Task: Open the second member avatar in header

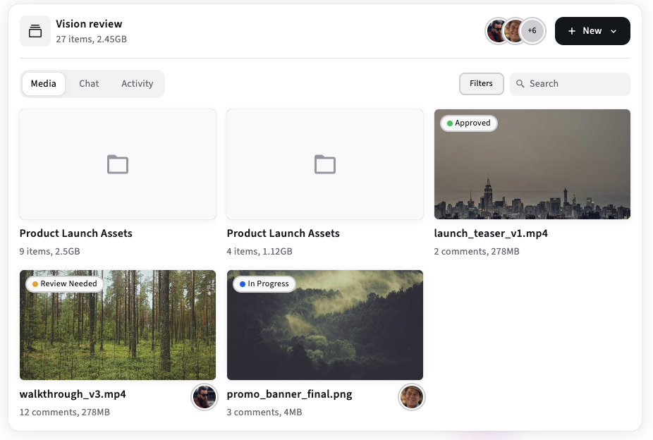Action: point(515,31)
